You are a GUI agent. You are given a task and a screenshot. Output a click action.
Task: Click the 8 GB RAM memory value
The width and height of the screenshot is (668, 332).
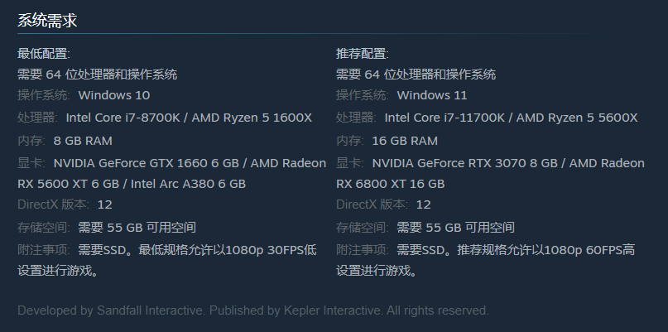click(x=83, y=141)
